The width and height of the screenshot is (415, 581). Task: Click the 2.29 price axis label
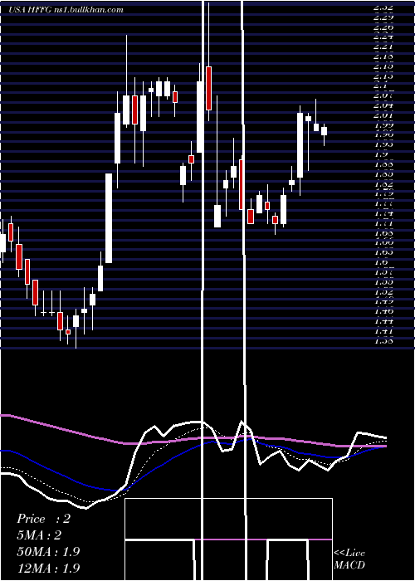[x=384, y=17]
